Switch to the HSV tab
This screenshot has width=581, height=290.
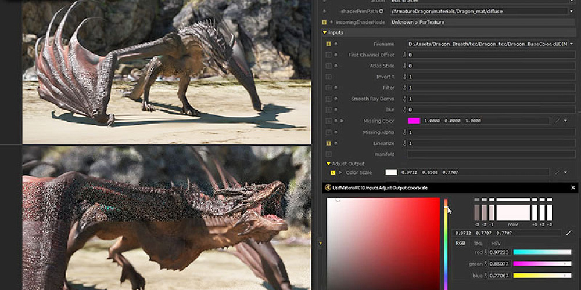496,244
